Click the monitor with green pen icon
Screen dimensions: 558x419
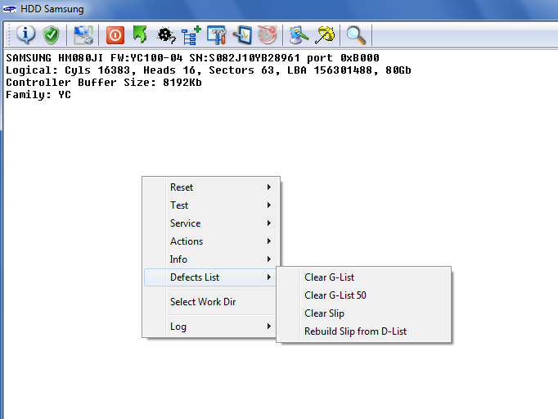coord(299,35)
